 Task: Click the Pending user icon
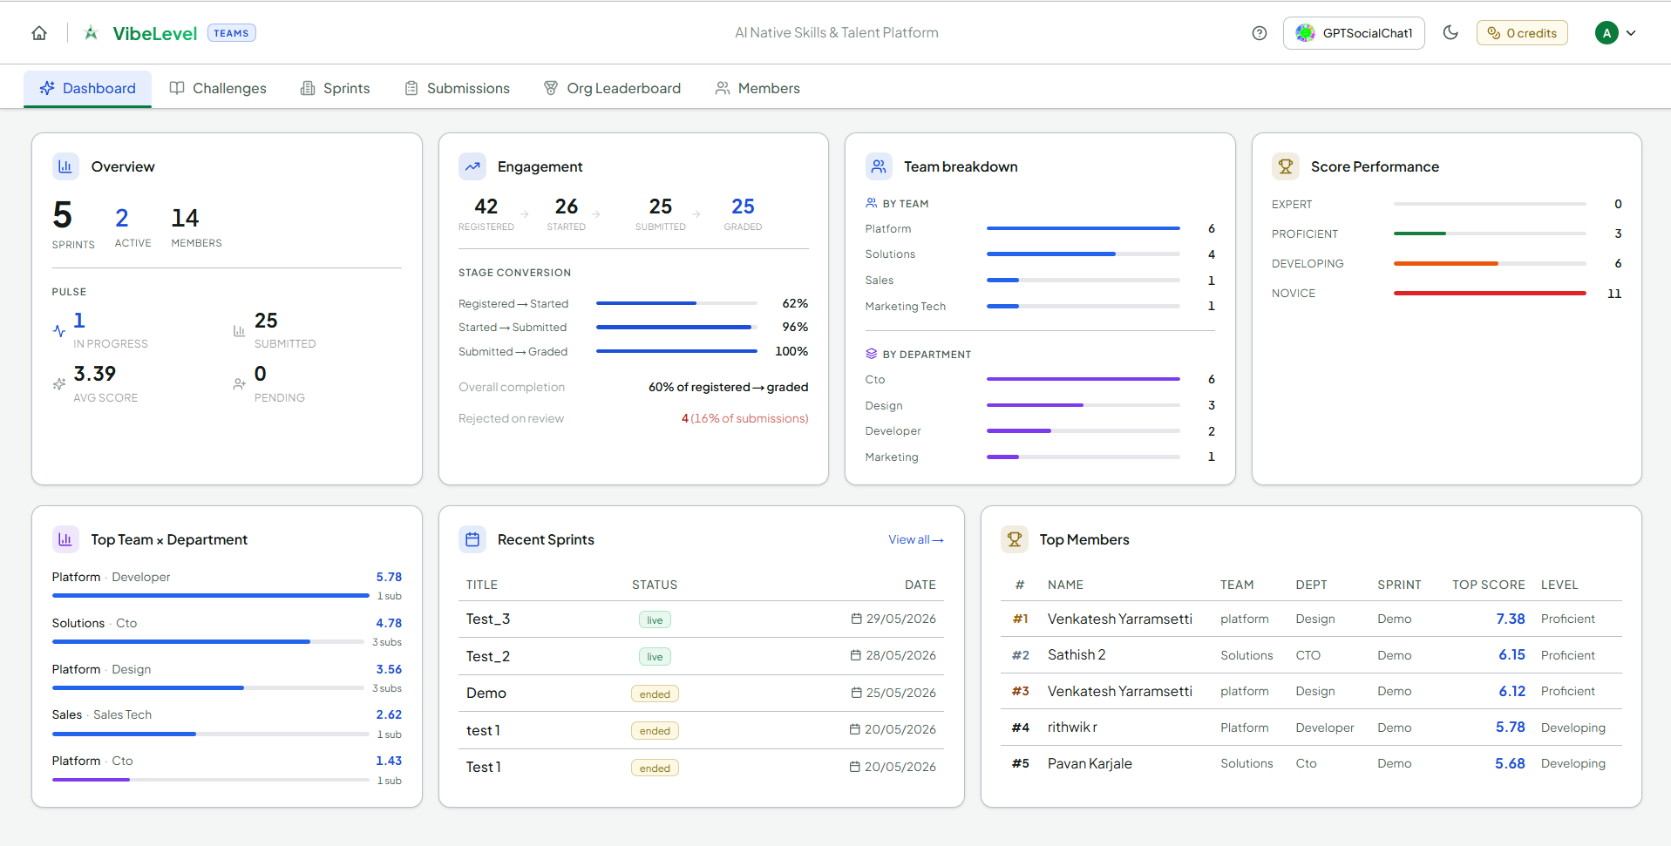pos(240,384)
